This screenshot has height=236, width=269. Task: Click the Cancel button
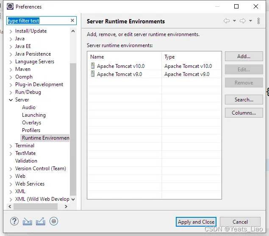pos(240,222)
